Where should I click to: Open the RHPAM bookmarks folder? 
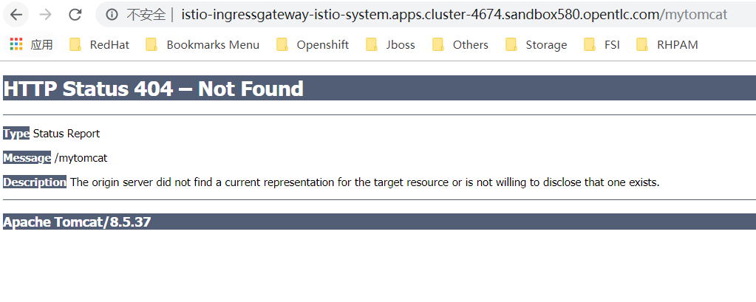(x=677, y=45)
